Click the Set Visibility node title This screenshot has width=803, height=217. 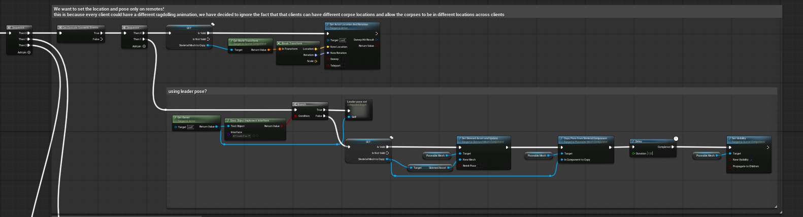(x=739, y=138)
